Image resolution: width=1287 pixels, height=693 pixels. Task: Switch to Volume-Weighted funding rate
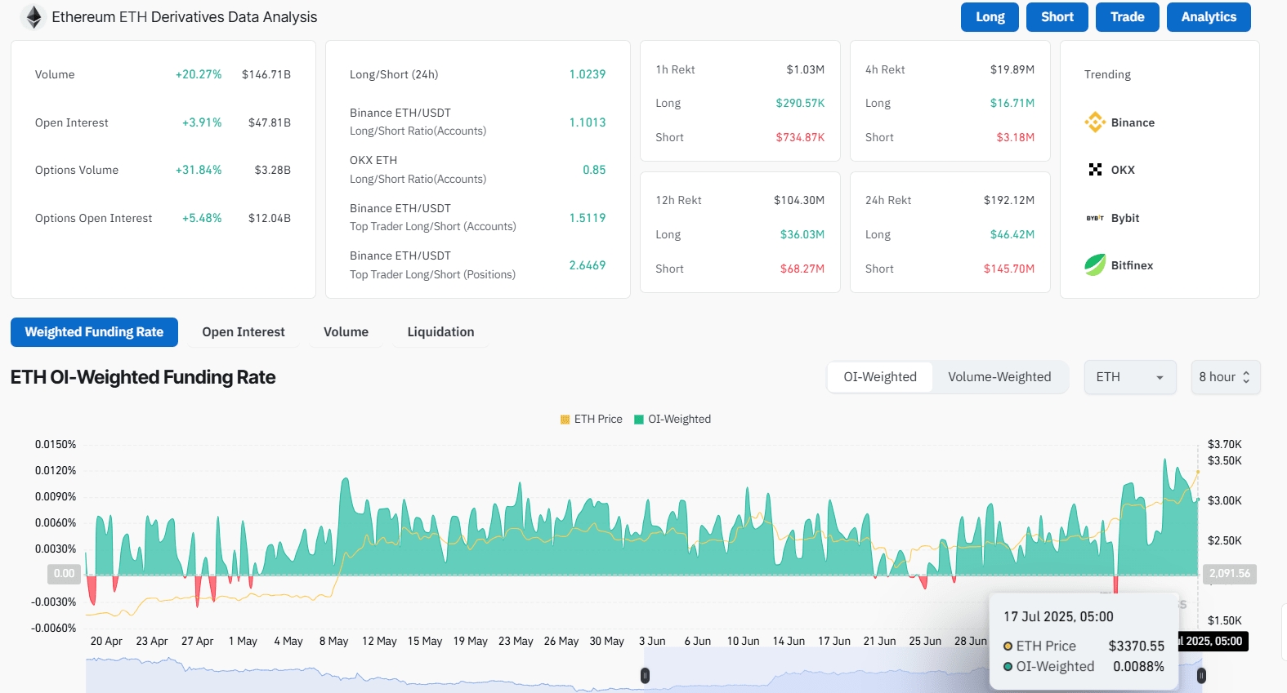point(999,377)
